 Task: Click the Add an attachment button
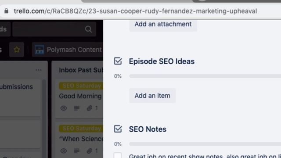(x=163, y=25)
